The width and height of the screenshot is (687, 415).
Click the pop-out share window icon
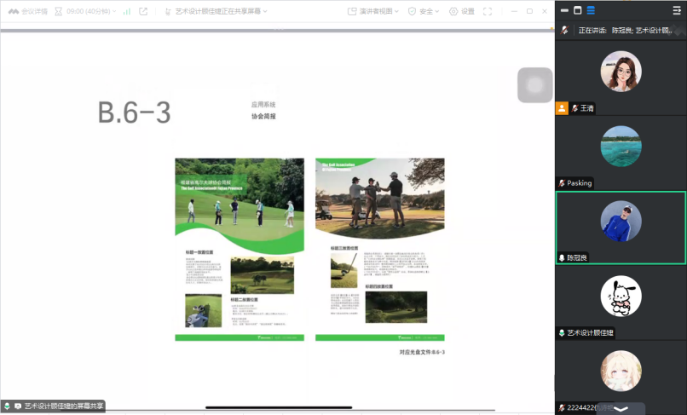click(x=143, y=11)
